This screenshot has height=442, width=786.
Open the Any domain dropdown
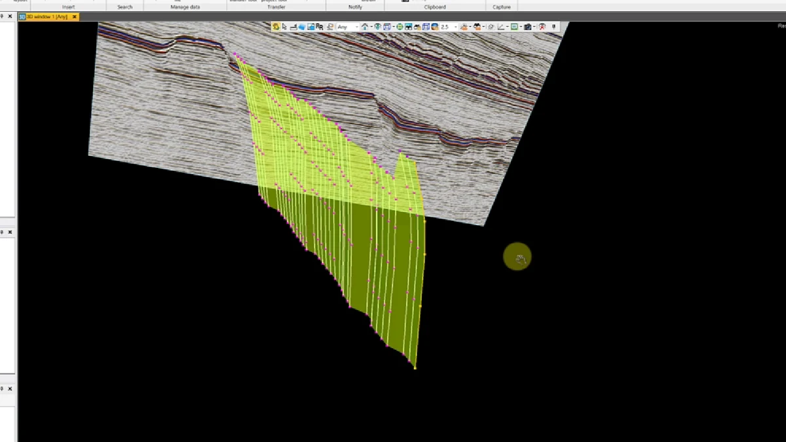click(347, 27)
